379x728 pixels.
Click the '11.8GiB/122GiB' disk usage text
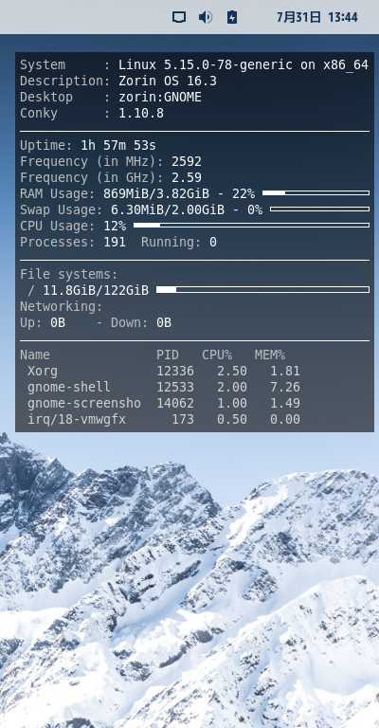(x=96, y=291)
